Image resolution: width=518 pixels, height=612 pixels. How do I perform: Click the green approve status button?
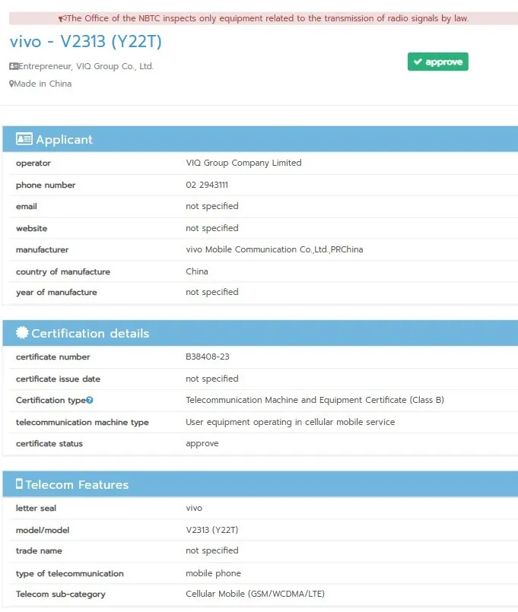(437, 62)
